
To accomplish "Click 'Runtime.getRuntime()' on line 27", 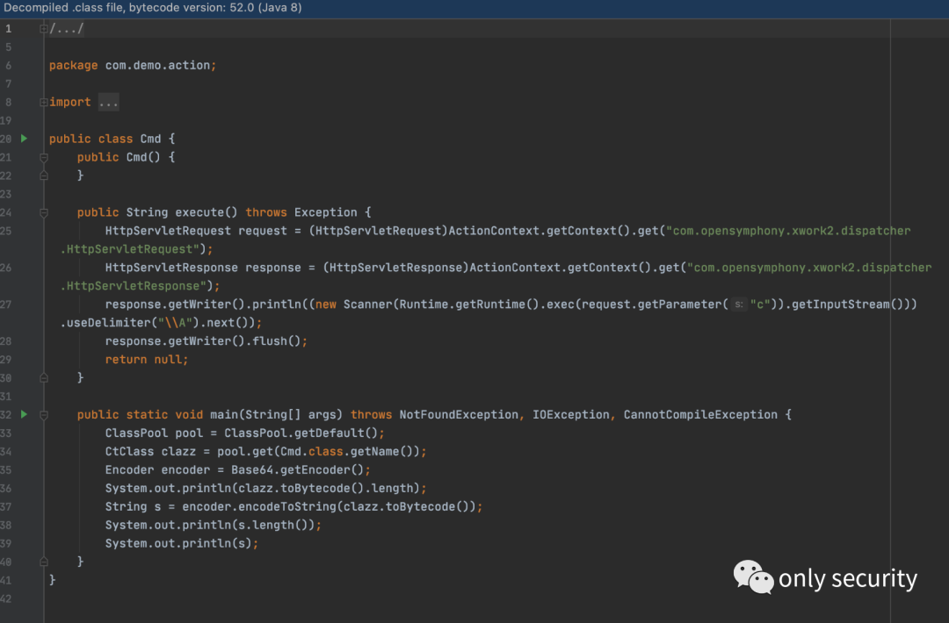I will click(x=468, y=304).
